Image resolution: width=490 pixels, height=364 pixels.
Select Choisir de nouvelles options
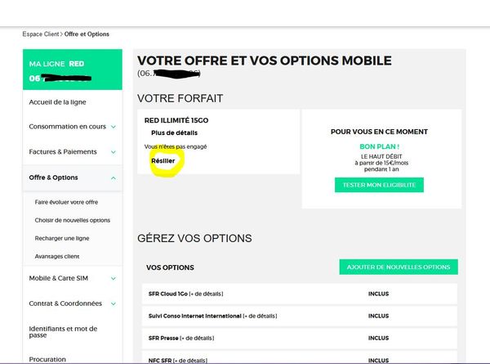[72, 220]
